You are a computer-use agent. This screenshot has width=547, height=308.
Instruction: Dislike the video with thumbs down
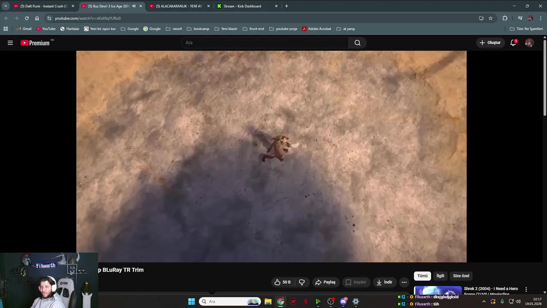coord(302,282)
